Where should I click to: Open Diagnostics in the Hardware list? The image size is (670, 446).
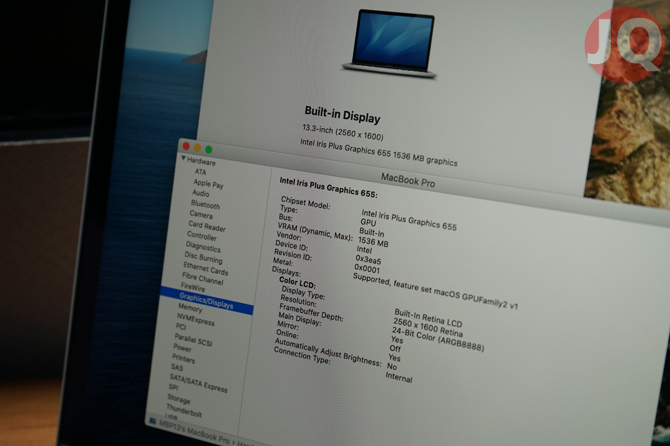(x=203, y=248)
